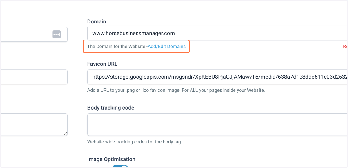Click the left-hand text field beside Favicon URL
The height and width of the screenshot is (168, 348).
(x=34, y=77)
